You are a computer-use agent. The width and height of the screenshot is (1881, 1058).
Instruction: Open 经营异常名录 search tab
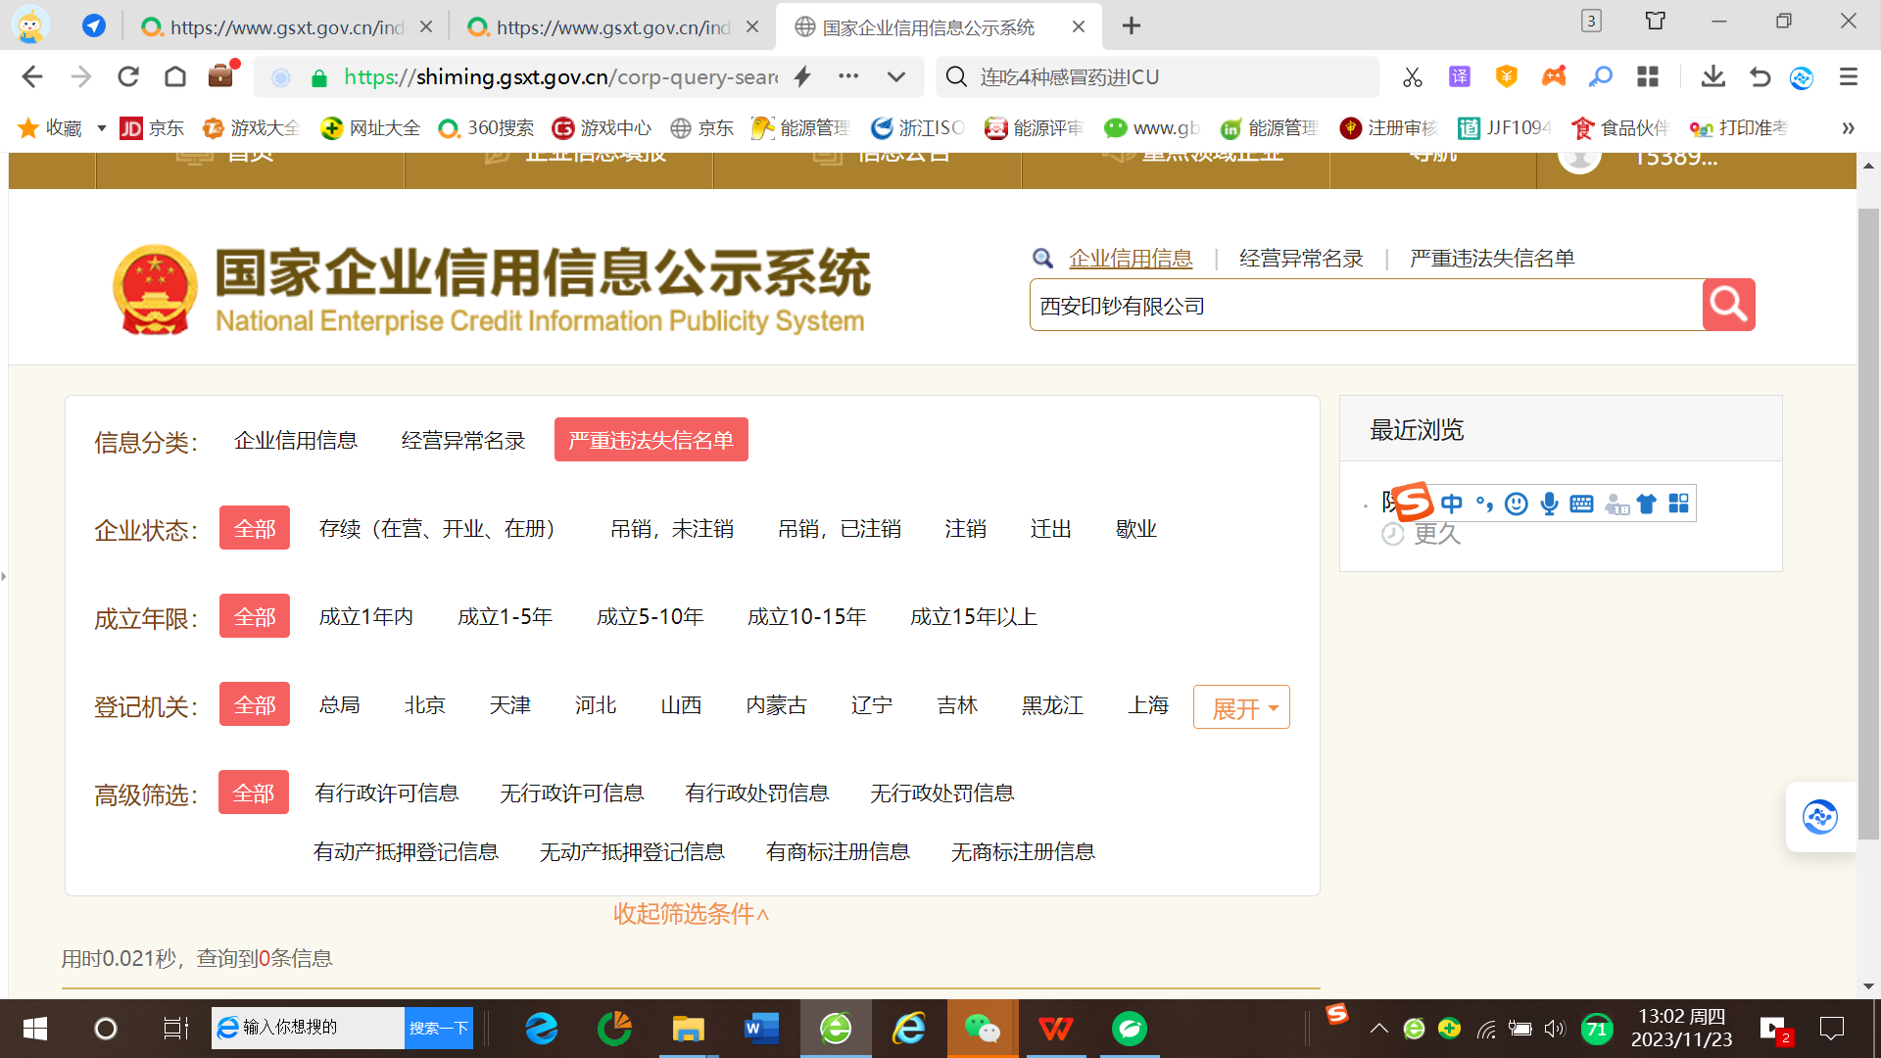(1301, 259)
